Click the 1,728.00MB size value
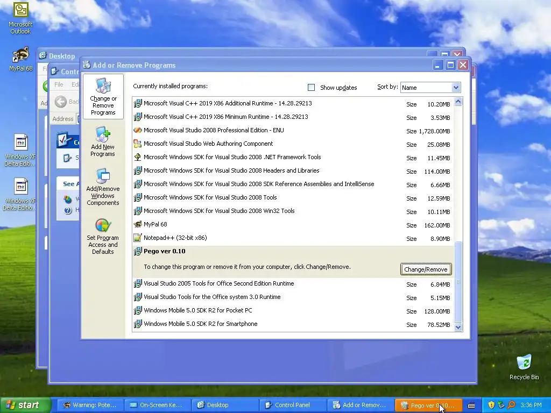 [x=434, y=131]
